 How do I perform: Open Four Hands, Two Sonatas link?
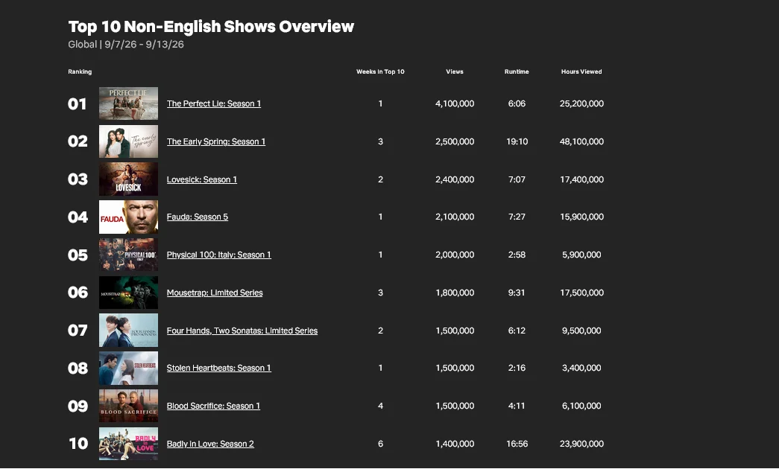[x=242, y=331]
